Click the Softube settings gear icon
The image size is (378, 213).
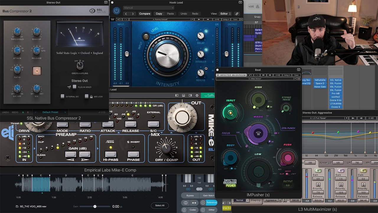point(197,95)
